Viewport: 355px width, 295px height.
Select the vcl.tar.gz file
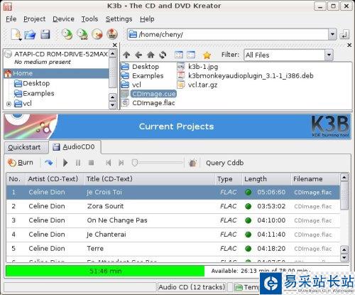tap(197, 85)
